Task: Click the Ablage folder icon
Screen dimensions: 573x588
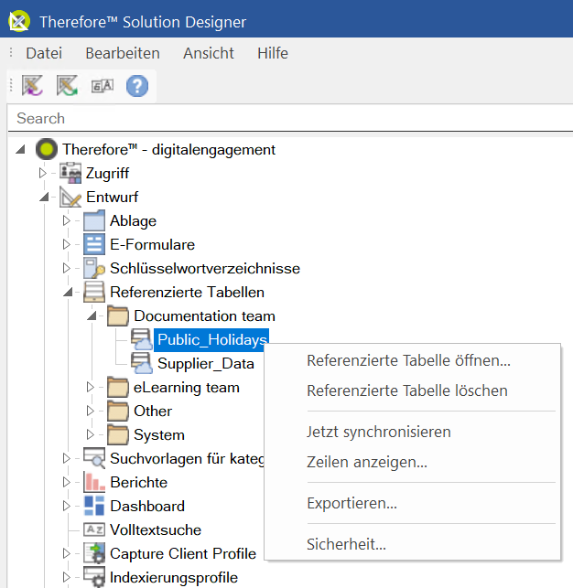Action: pyautogui.click(x=94, y=220)
